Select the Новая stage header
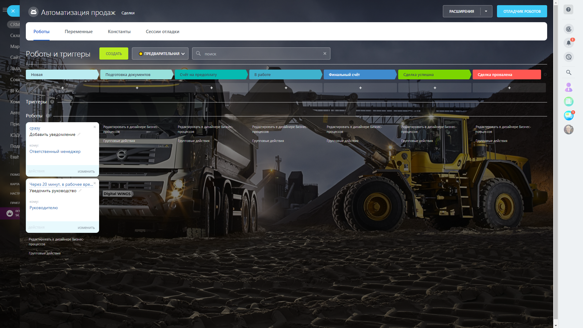583x328 pixels. 62,74
